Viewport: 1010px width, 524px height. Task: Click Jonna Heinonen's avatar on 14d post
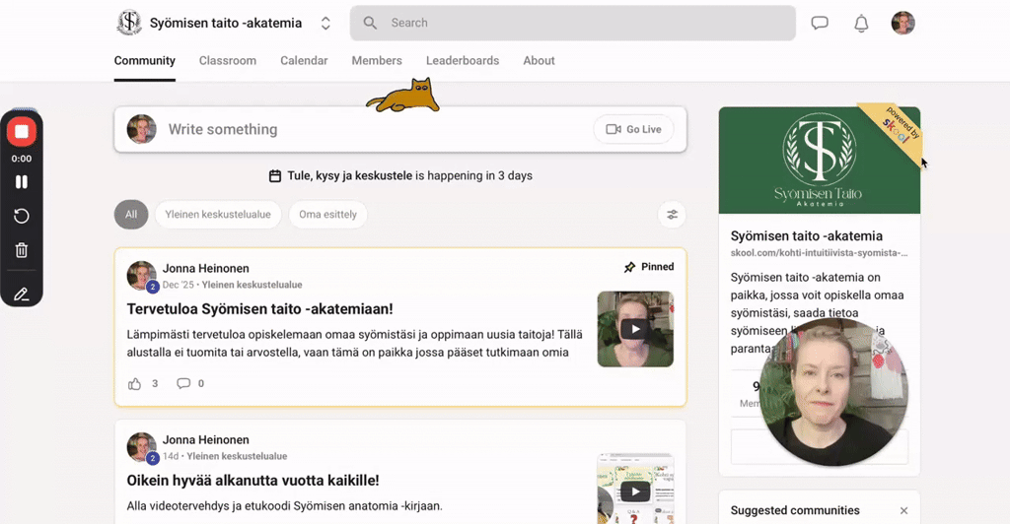[142, 447]
